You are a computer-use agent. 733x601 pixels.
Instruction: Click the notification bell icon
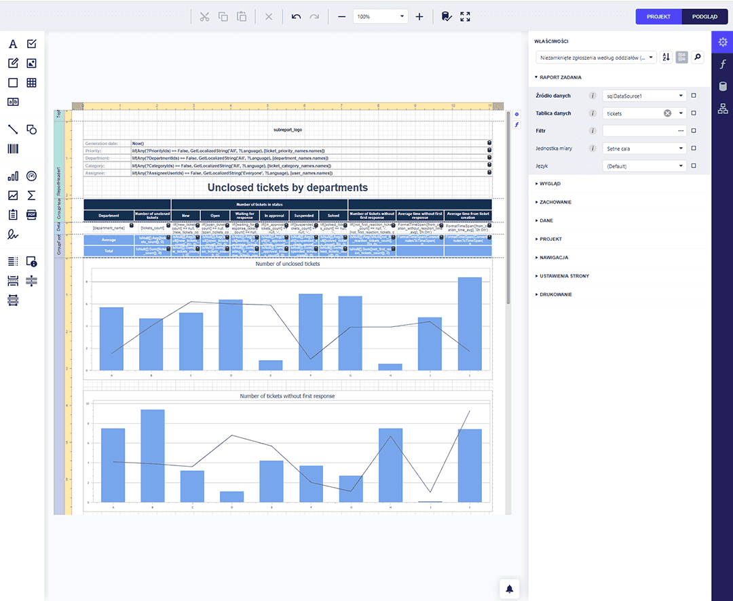[509, 588]
